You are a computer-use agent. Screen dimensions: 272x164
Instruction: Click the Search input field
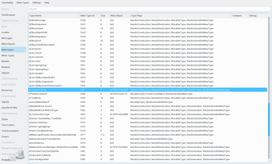click(x=149, y=9)
